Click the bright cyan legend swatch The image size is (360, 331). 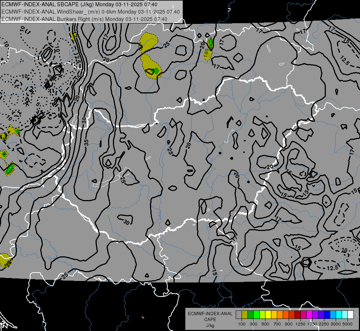point(339,314)
